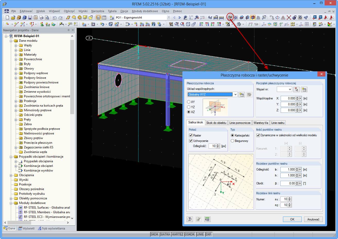
Task: Open the load case PO1 dropdown
Action: 169,18
